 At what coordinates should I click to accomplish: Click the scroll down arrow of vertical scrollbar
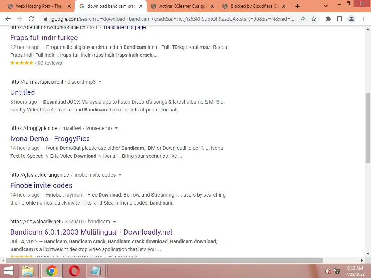[x=368, y=254]
